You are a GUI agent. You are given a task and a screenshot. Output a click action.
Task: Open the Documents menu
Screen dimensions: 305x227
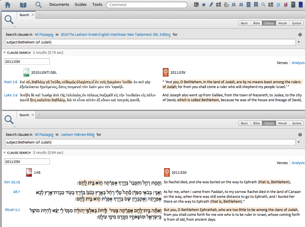(x=59, y=5)
